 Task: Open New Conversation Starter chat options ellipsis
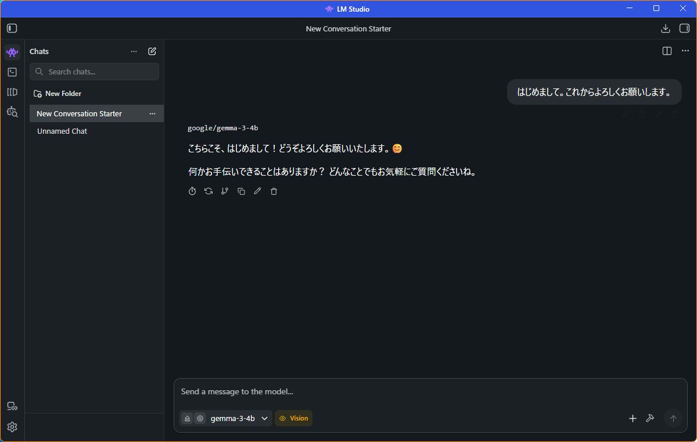tap(152, 113)
